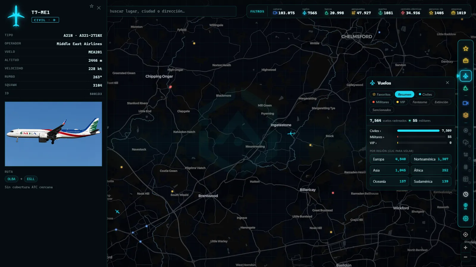Select the Civiles filter tab
Screen dimensions: 476x267
click(425, 94)
